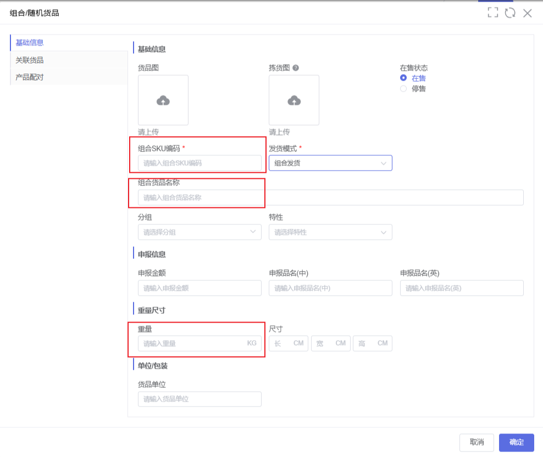Toggle fullscreen for the dialog
The height and width of the screenshot is (457, 543).
493,13
